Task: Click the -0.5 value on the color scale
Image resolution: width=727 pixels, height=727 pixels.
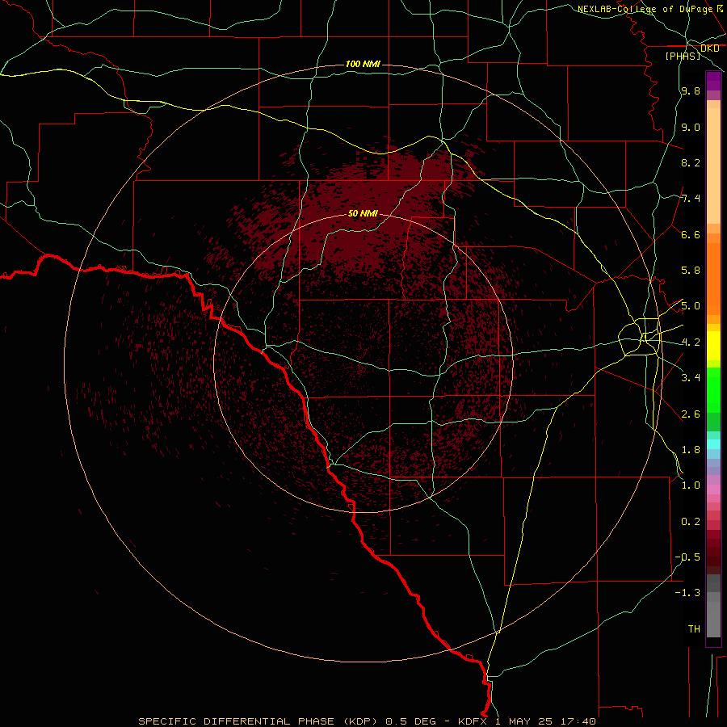Action: pos(687,557)
